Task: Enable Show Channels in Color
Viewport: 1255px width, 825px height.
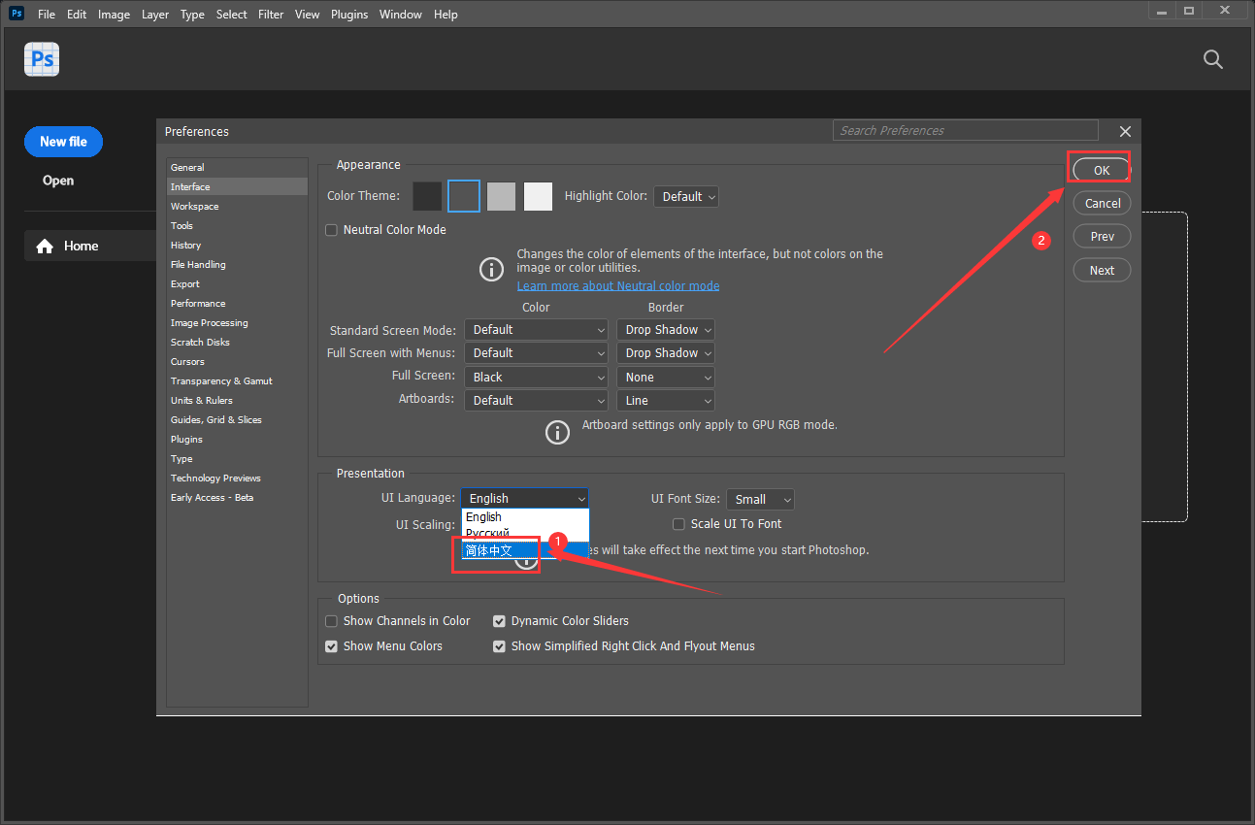Action: click(x=331, y=621)
